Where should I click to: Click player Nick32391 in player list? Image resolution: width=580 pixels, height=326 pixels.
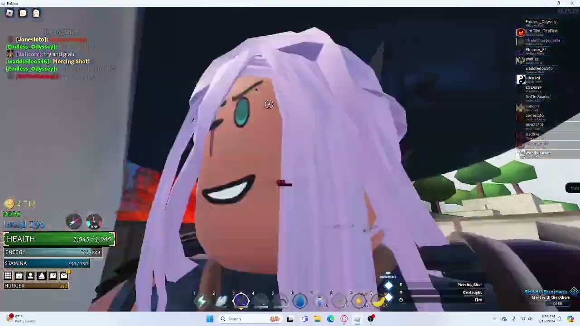pyautogui.click(x=534, y=125)
